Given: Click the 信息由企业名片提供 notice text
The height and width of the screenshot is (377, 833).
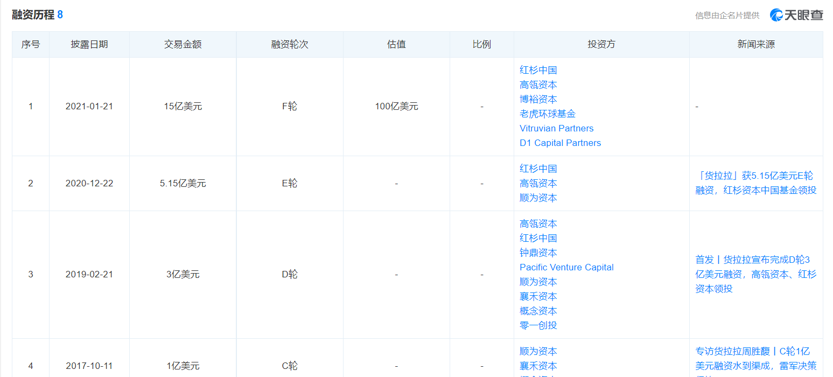Looking at the screenshot, I should tap(728, 15).
